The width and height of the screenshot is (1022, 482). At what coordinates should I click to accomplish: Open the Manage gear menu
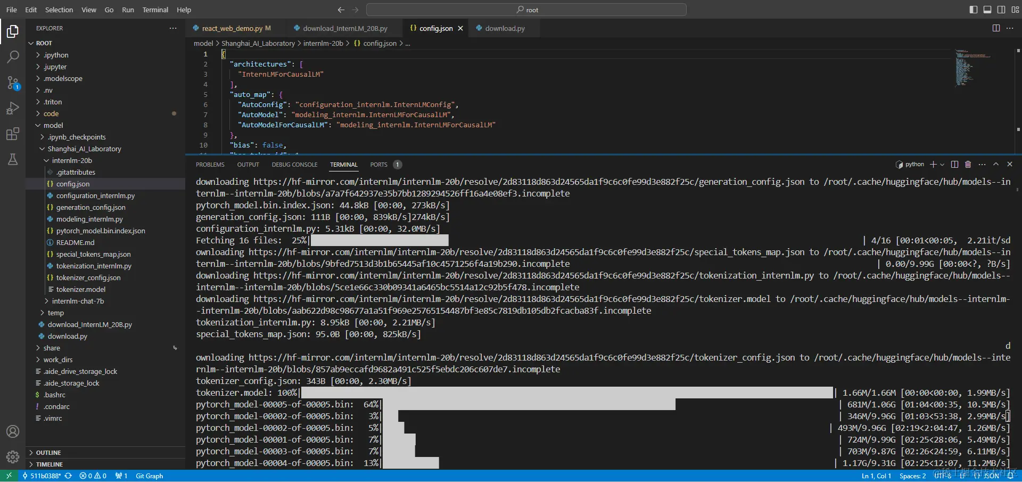coord(13,456)
